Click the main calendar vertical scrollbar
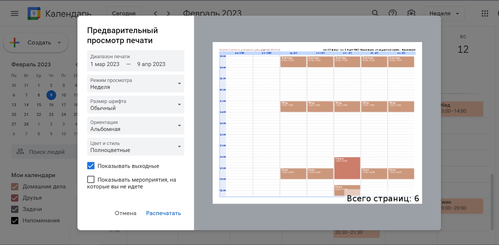Image resolution: width=499 pixels, height=245 pixels. 492,202
